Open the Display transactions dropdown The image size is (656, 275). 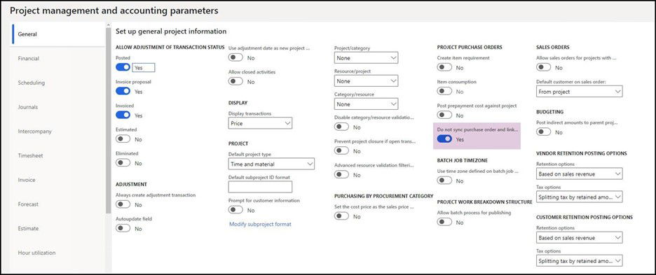coord(260,123)
